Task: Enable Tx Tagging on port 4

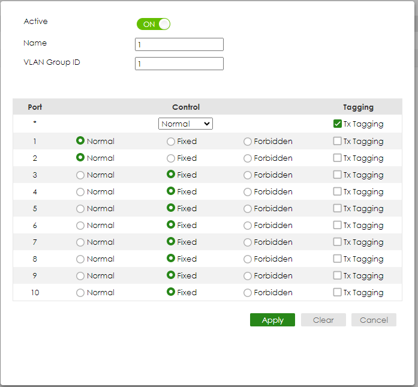Action: [338, 191]
